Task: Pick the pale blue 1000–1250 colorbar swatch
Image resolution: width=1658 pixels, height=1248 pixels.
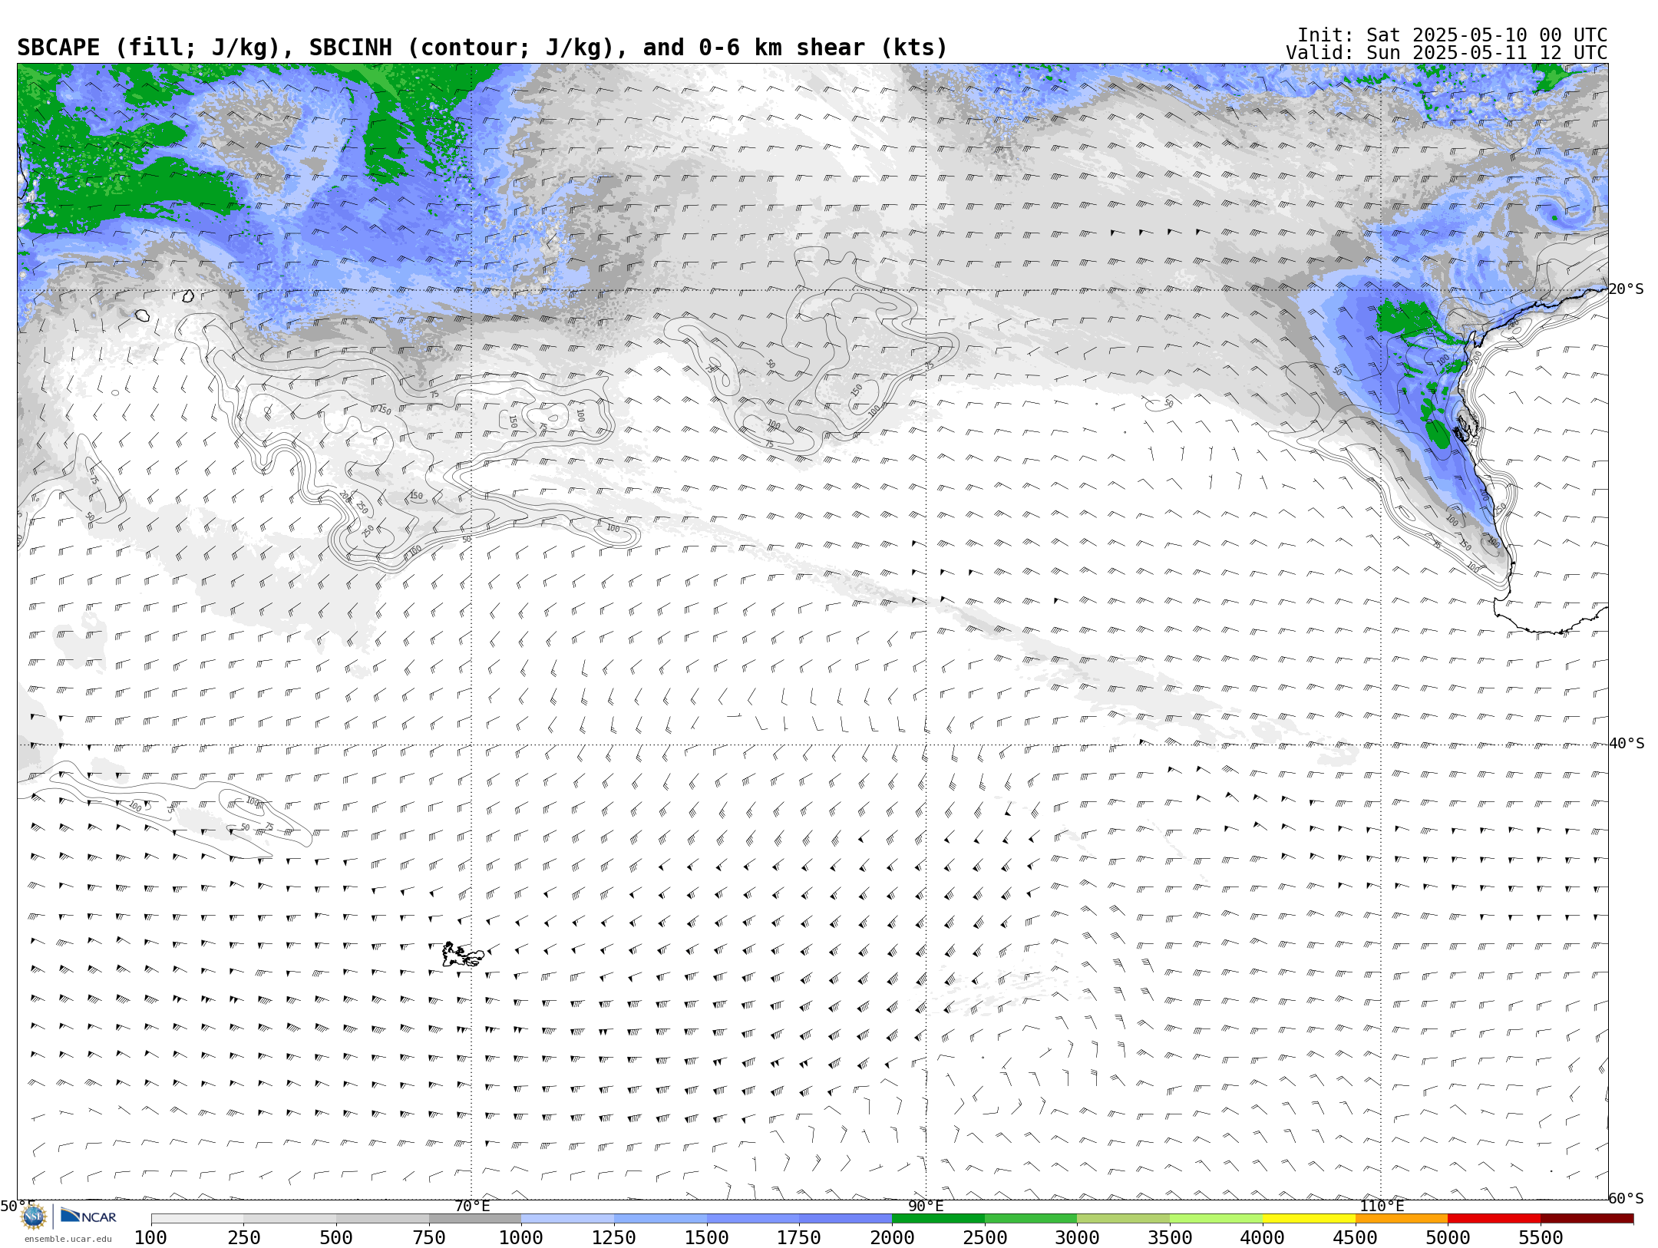Action: [x=568, y=1219]
